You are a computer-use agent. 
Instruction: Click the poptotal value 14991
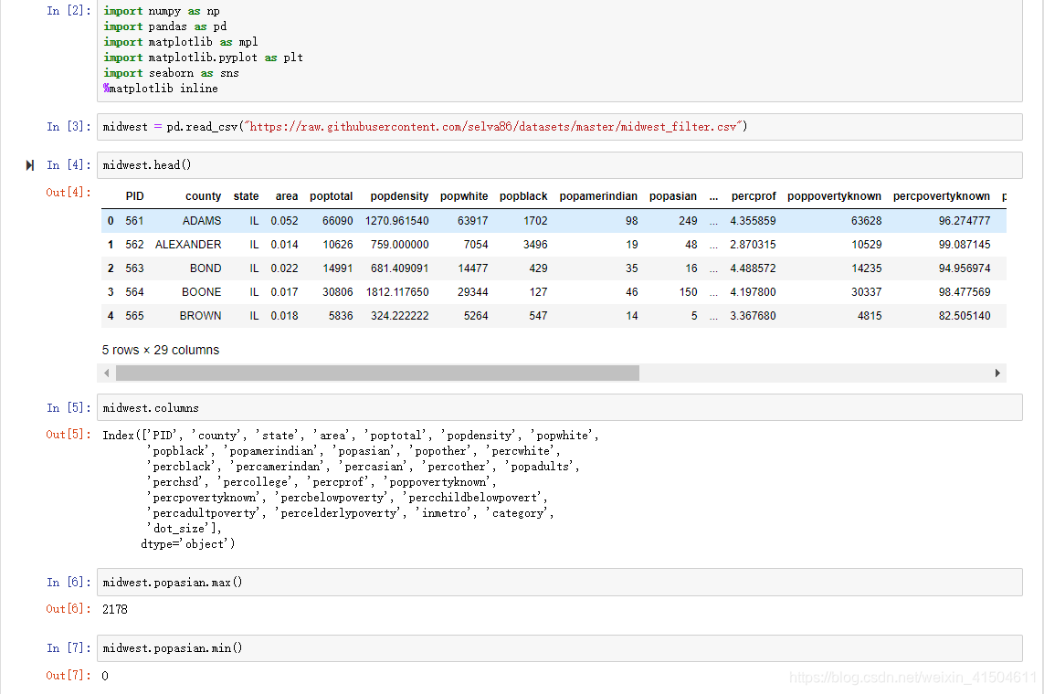338,268
